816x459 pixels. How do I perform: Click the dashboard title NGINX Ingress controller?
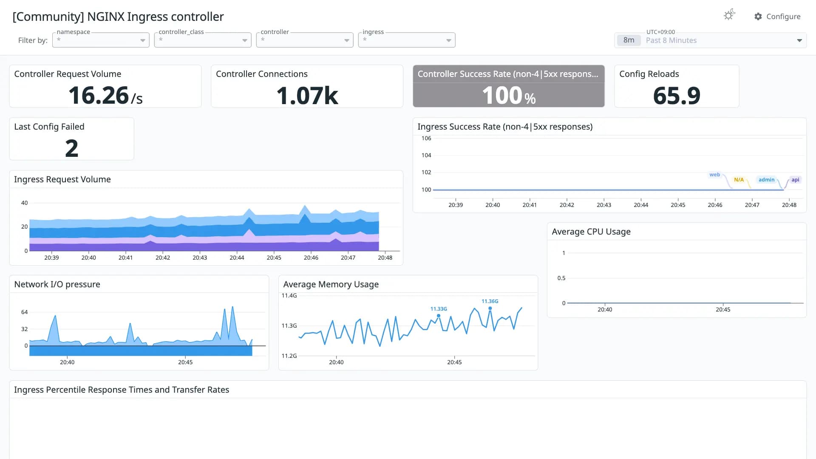tap(118, 17)
